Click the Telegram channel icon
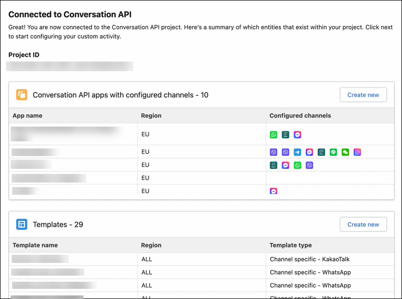Image resolution: width=402 pixels, height=299 pixels. pyautogui.click(x=298, y=152)
